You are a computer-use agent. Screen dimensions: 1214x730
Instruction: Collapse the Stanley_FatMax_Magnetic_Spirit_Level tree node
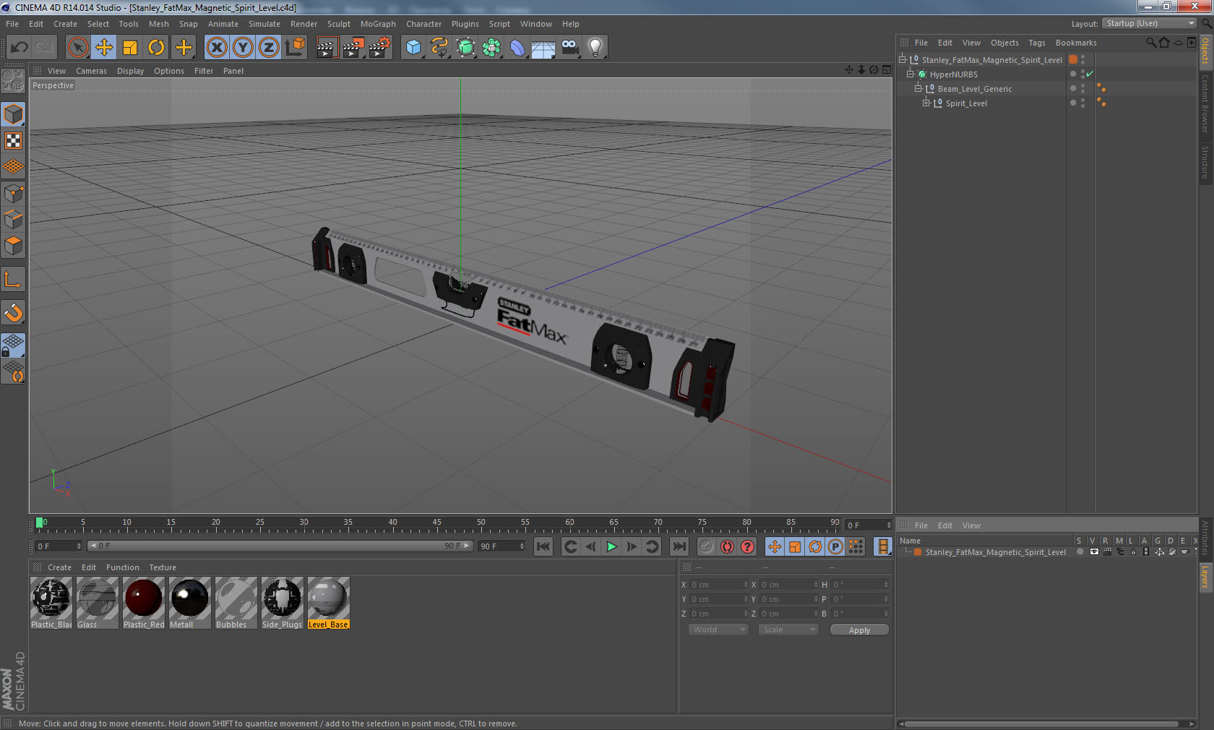click(903, 60)
